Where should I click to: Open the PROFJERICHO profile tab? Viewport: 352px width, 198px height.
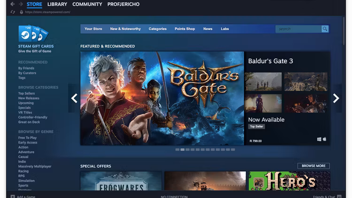(123, 4)
